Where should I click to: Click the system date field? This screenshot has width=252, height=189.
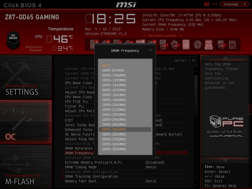(103, 29)
